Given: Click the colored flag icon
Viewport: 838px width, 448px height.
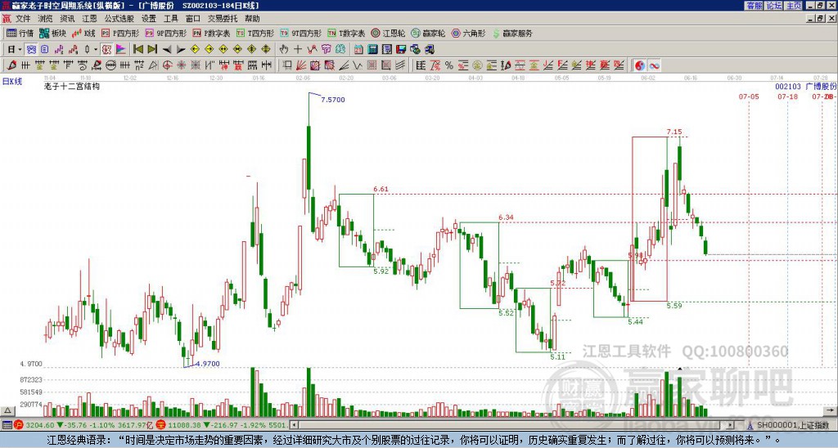Looking at the screenshot, I should coord(121,49).
